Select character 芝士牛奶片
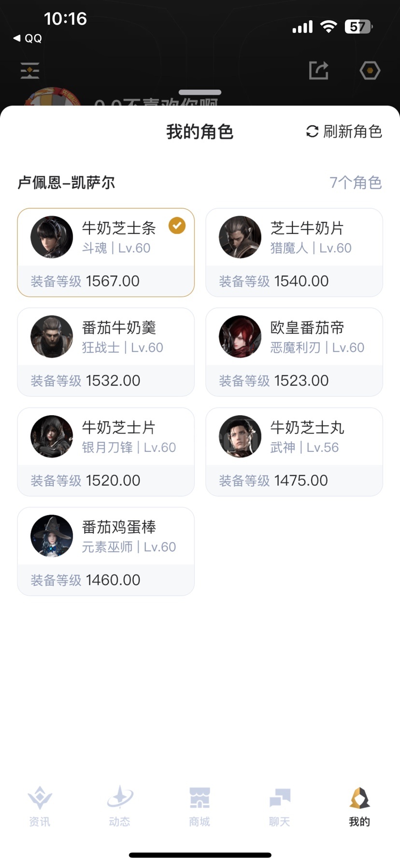This screenshot has width=400, height=866. [x=294, y=252]
